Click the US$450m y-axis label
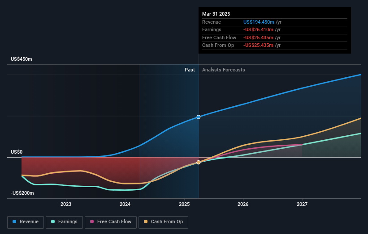 pyautogui.click(x=22, y=59)
